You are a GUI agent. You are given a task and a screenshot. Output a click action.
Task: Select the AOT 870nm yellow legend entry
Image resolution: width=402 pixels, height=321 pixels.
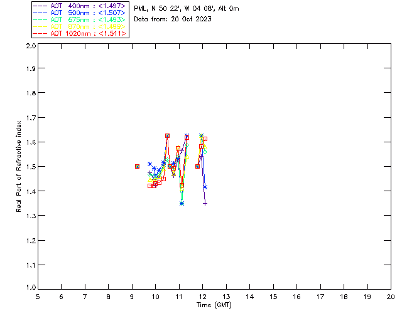(79, 26)
